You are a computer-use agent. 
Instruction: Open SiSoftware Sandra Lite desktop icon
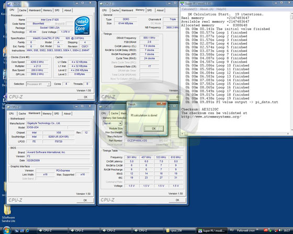pyautogui.click(x=8, y=213)
